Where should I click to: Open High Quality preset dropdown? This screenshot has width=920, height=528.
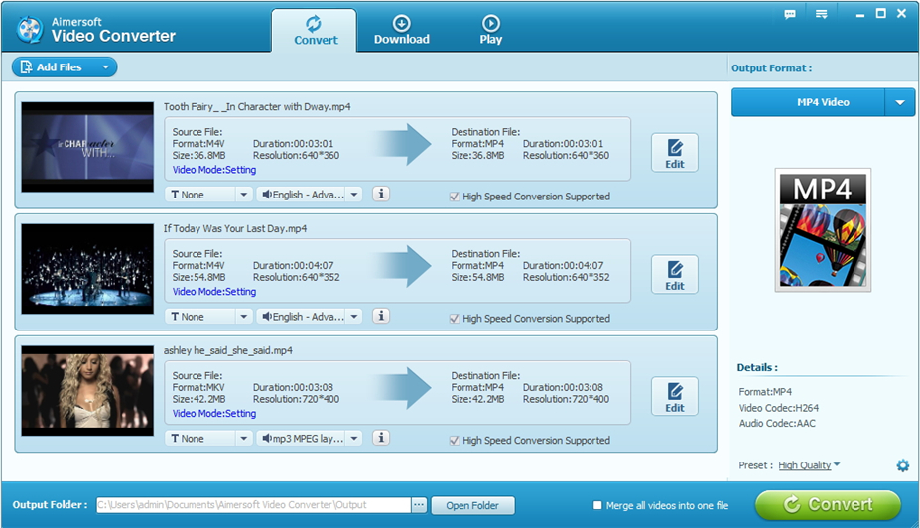pos(809,465)
